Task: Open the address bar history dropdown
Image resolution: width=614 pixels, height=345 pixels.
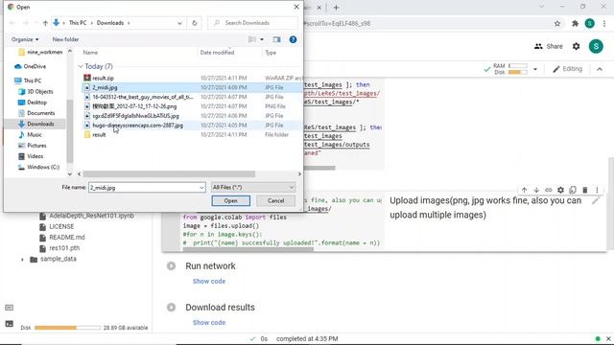Action: [179, 23]
